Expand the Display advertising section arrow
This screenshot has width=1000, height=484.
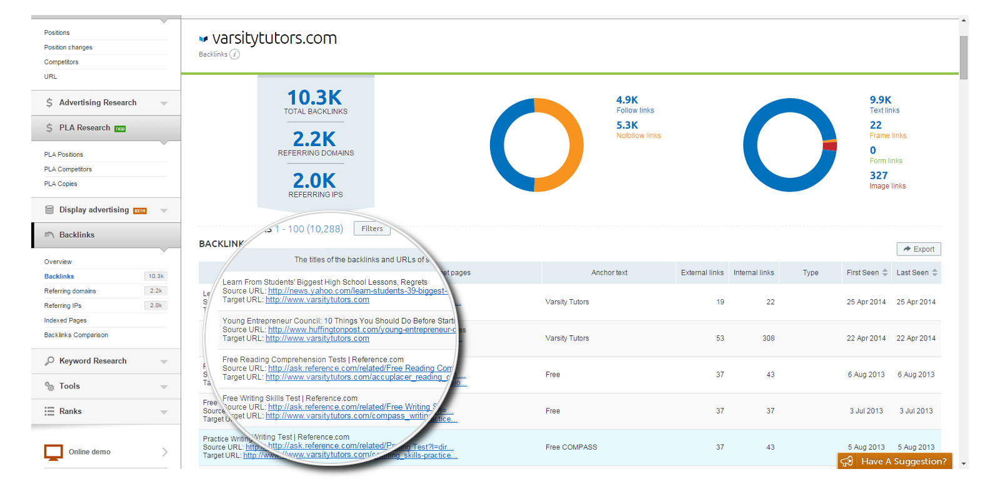pyautogui.click(x=164, y=210)
